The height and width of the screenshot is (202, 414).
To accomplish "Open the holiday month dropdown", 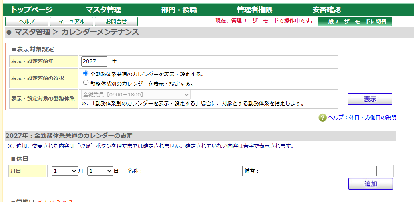I will pos(65,171).
